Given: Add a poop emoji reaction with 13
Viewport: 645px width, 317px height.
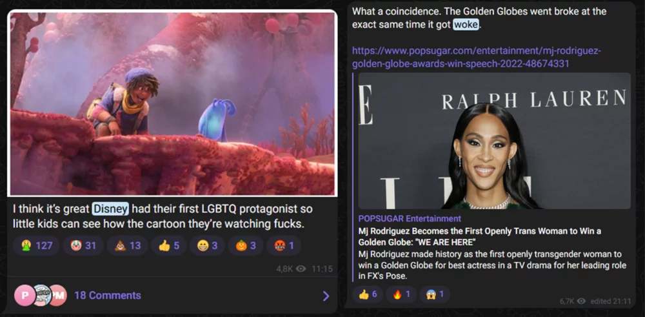Looking at the screenshot, I should click(x=127, y=246).
